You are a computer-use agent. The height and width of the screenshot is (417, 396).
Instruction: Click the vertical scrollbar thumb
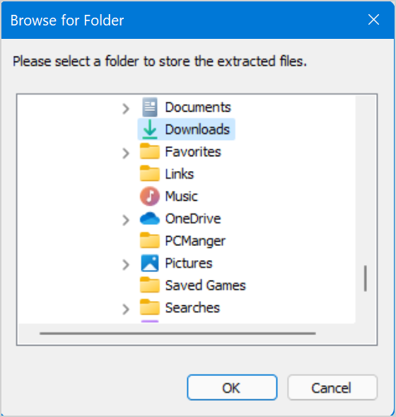(x=366, y=278)
